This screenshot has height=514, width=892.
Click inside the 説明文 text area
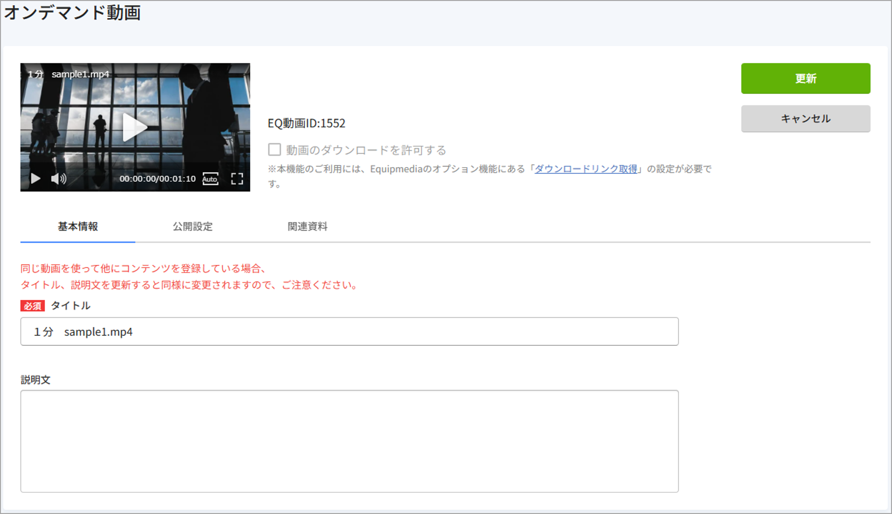coord(349,441)
